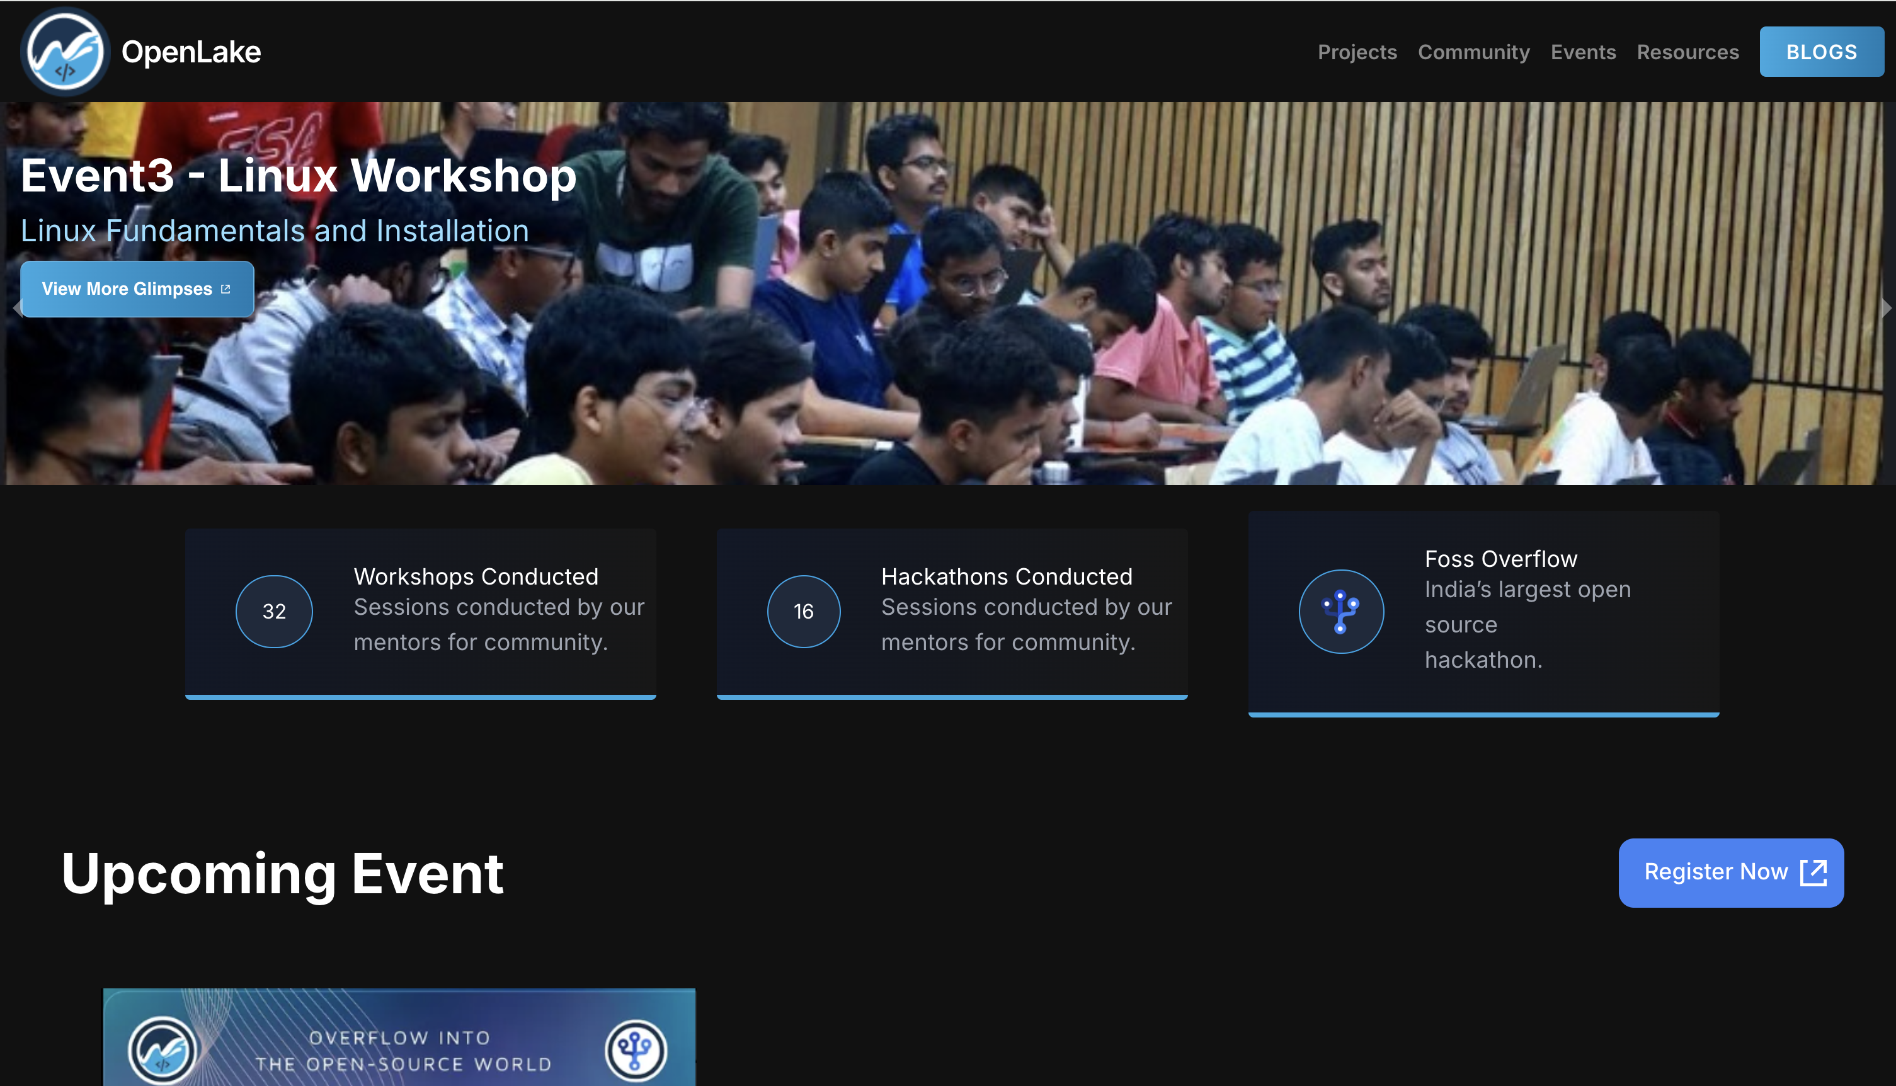Click the 16 hackathons count circle
This screenshot has width=1896, height=1086.
point(803,612)
